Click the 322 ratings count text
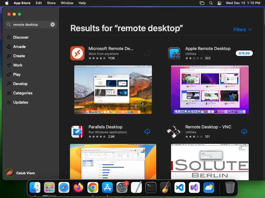The height and width of the screenshot is (198, 265). click(208, 58)
